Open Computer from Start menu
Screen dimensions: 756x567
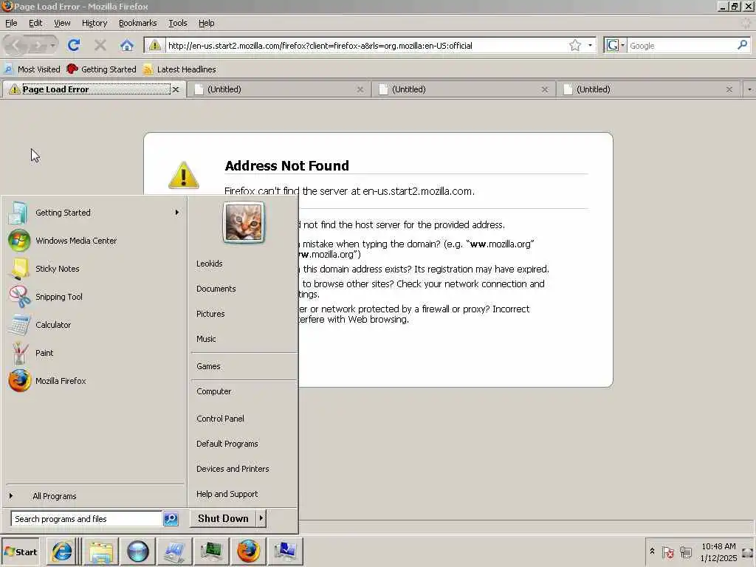coord(213,391)
